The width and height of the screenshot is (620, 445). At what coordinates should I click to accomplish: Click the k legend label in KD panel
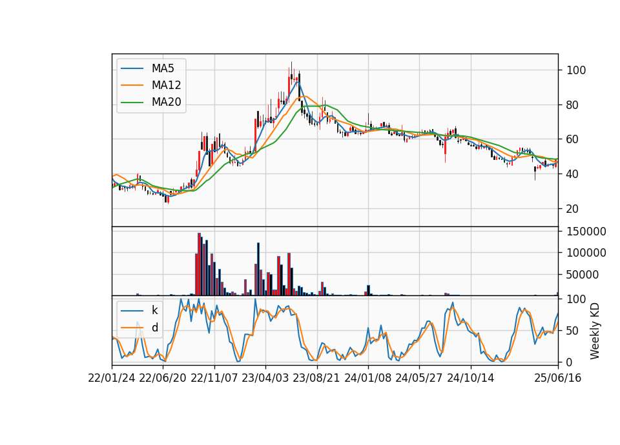point(154,310)
